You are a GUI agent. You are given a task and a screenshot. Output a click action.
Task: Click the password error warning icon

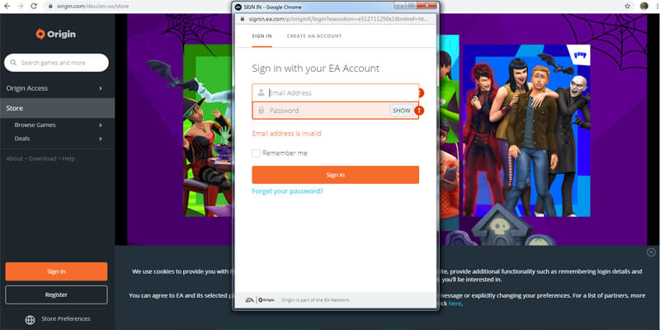(x=419, y=111)
